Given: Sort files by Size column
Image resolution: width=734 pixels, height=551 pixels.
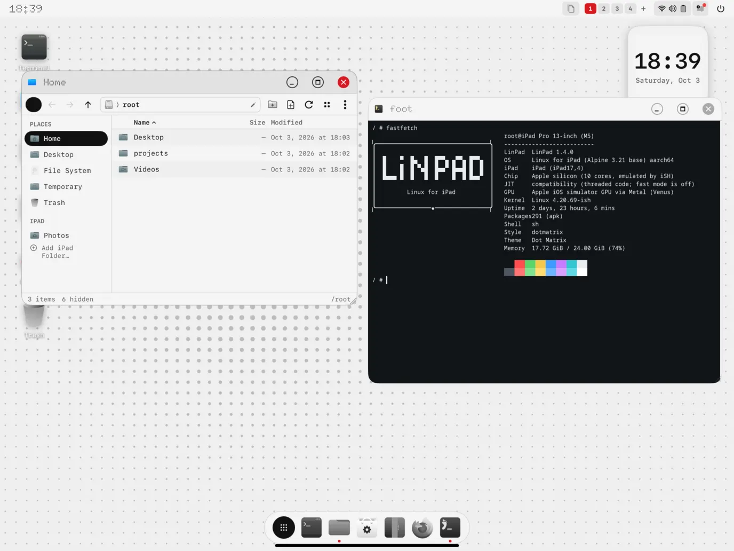Looking at the screenshot, I should click(x=257, y=122).
